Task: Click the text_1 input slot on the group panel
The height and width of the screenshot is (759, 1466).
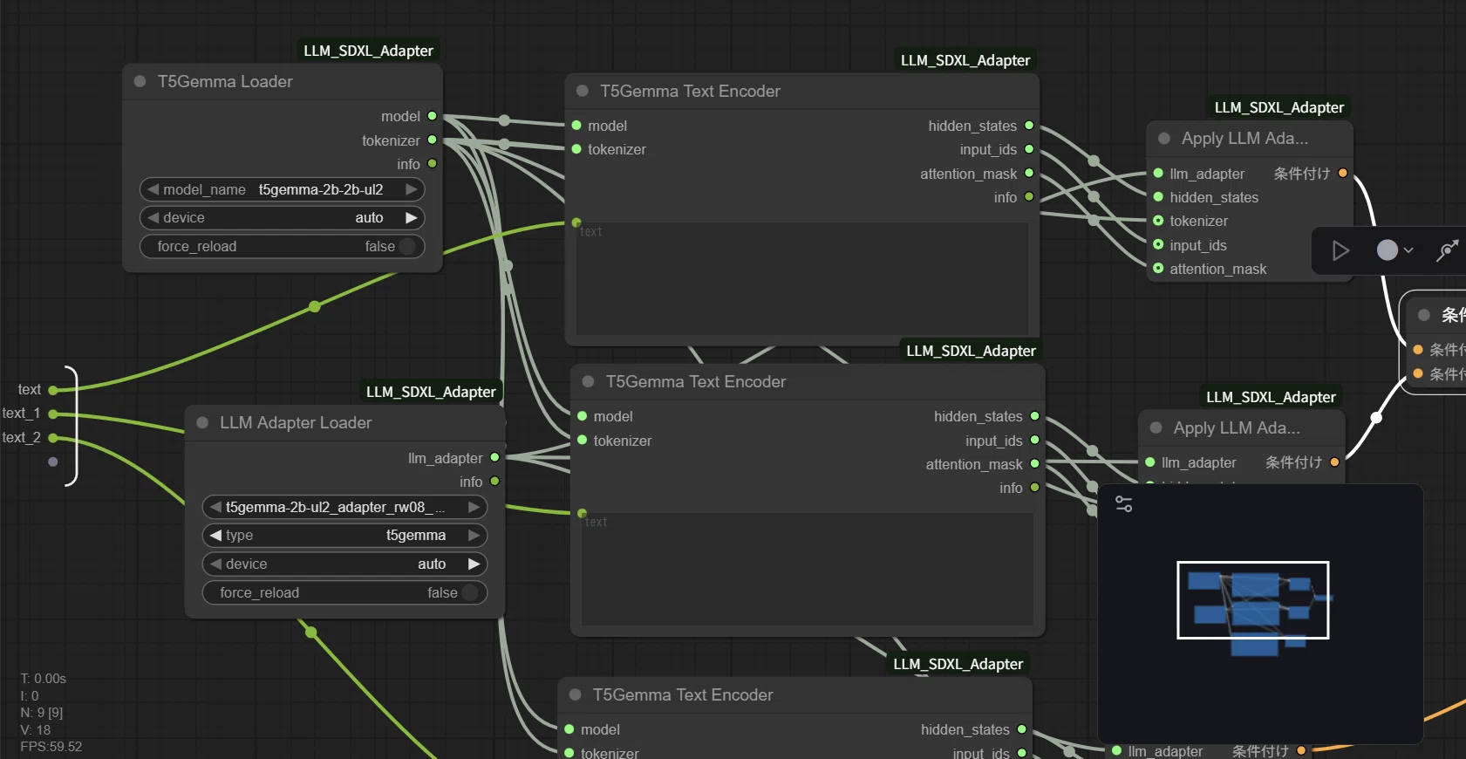Action: pyautogui.click(x=52, y=414)
